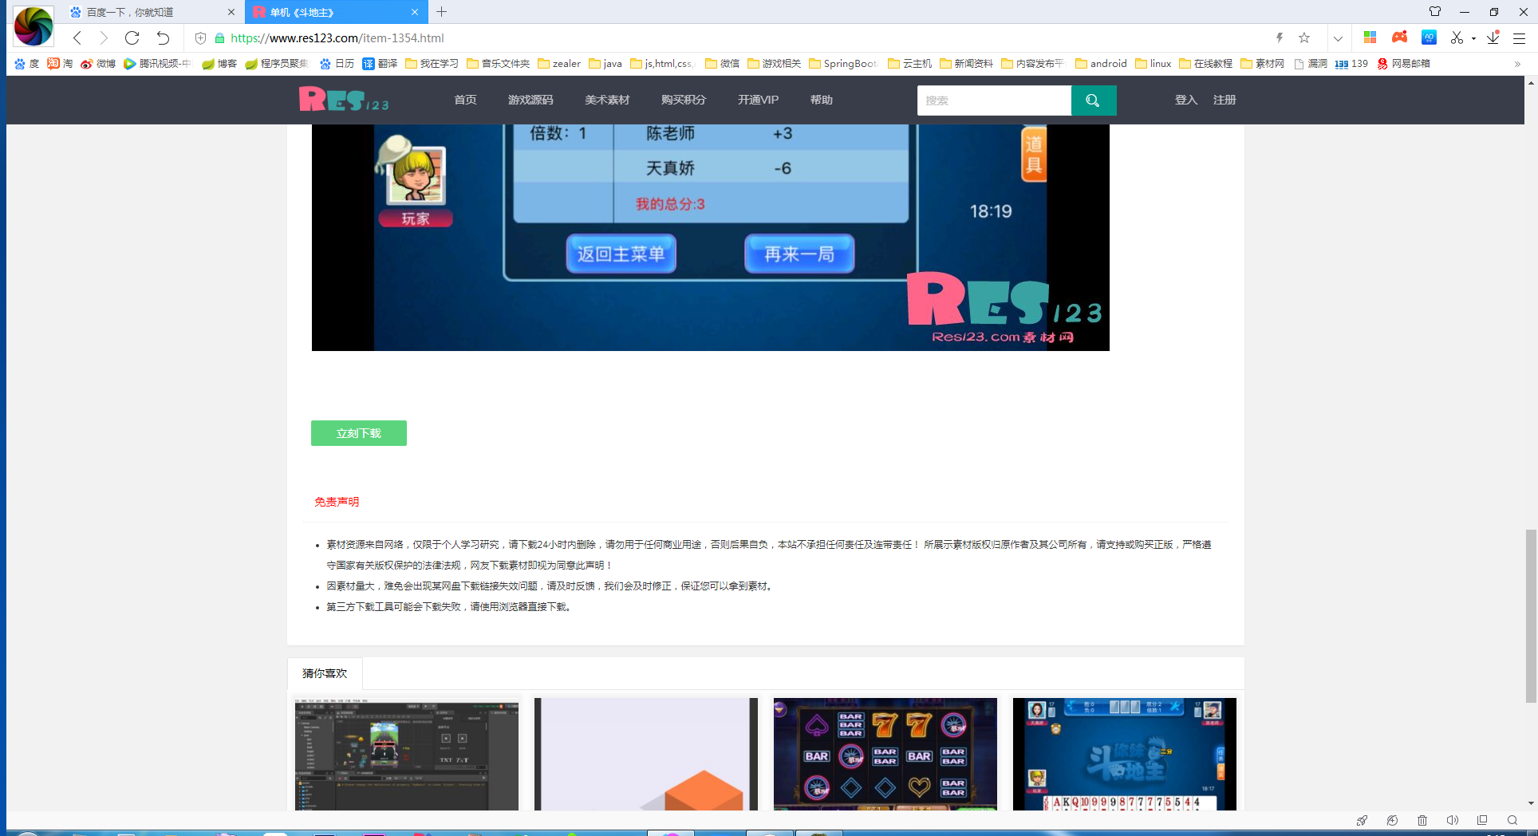The width and height of the screenshot is (1538, 836).
Task: Open the 斗地主 card game thumbnail
Action: 1125,754
